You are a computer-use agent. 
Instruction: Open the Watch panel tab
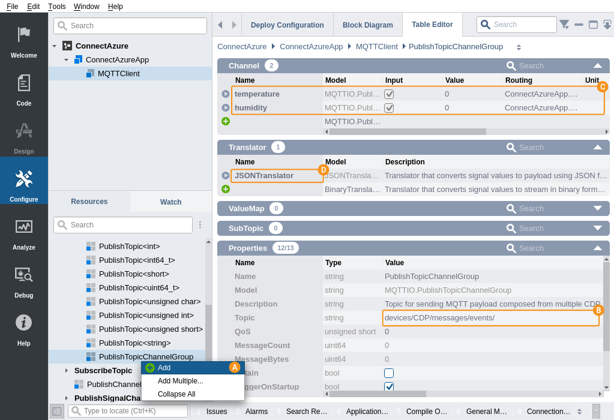pos(170,202)
